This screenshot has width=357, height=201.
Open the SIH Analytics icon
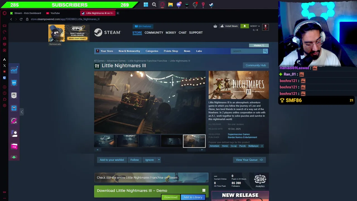pos(260,181)
